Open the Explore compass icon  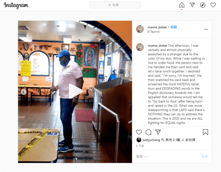[203, 5]
